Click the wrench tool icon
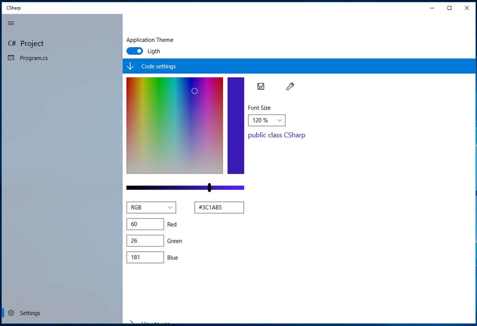Screen dimensions: 477x326 pos(290,87)
